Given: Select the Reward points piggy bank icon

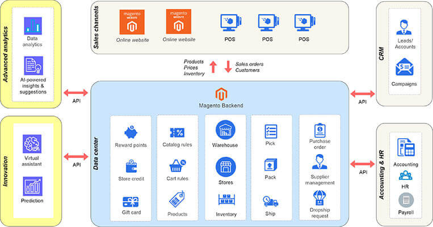Looking at the screenshot, I should (131, 132).
